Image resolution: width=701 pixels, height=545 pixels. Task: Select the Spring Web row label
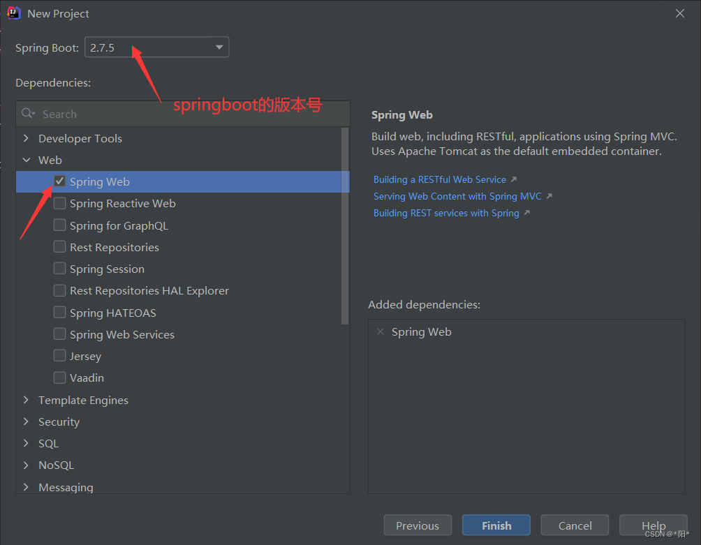(x=100, y=182)
